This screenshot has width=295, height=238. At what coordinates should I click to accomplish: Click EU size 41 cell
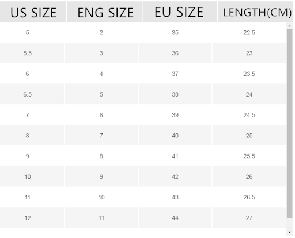175,156
